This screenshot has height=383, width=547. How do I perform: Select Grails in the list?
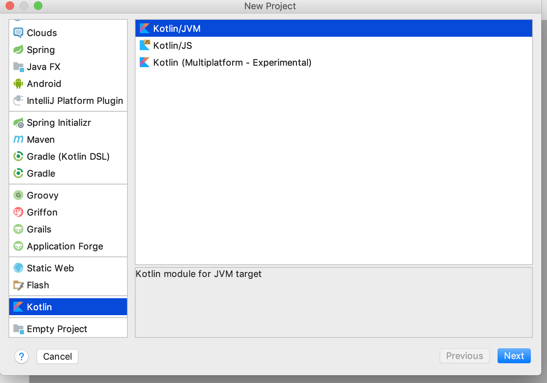[x=39, y=229]
